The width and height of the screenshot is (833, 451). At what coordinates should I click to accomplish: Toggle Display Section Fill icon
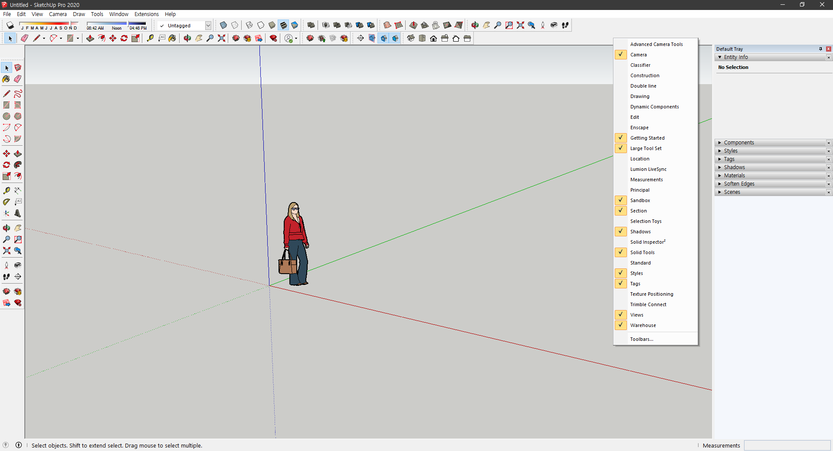(395, 38)
